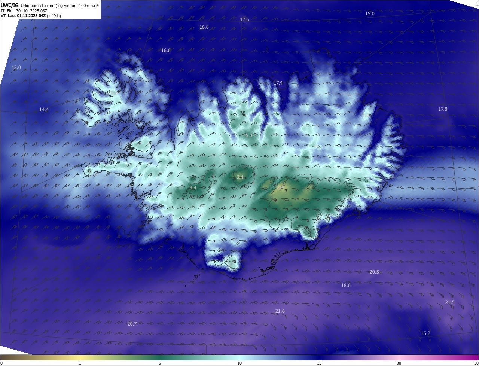Click the 15.0 value label
Screen dimensions: 479x366
[370, 13]
